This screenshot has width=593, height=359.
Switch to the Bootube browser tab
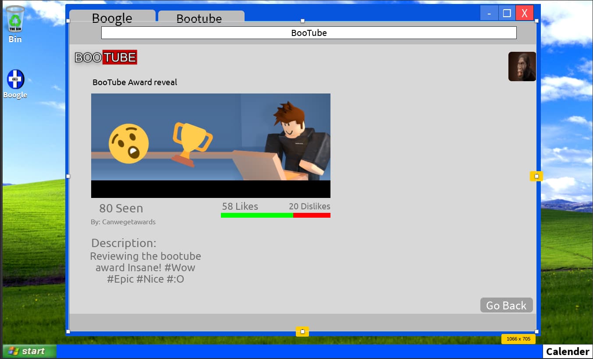(x=201, y=17)
